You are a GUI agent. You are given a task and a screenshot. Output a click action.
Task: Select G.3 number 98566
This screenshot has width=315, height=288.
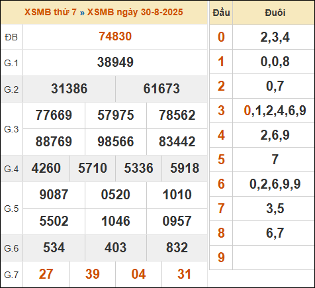(x=116, y=142)
